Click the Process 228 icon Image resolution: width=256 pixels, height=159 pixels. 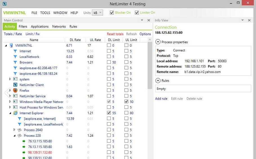(x=20, y=135)
